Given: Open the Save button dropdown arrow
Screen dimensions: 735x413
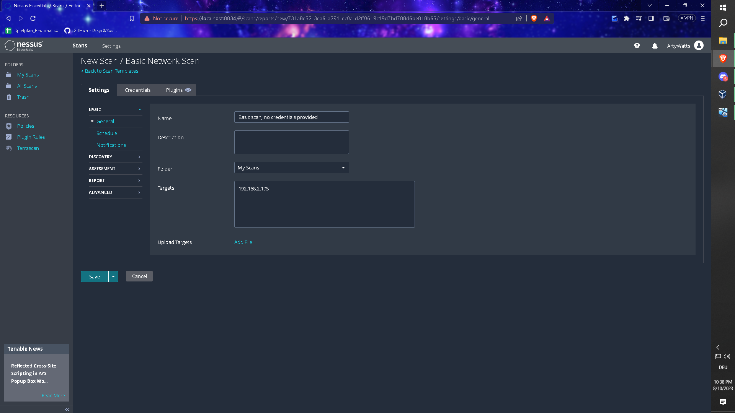Looking at the screenshot, I should (113, 276).
